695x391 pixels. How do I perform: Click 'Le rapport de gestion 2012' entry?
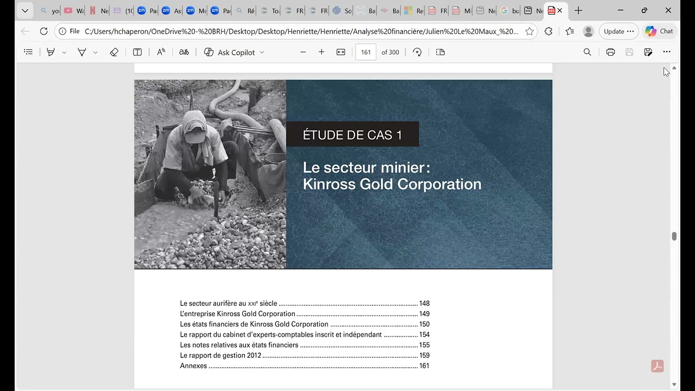click(x=305, y=355)
